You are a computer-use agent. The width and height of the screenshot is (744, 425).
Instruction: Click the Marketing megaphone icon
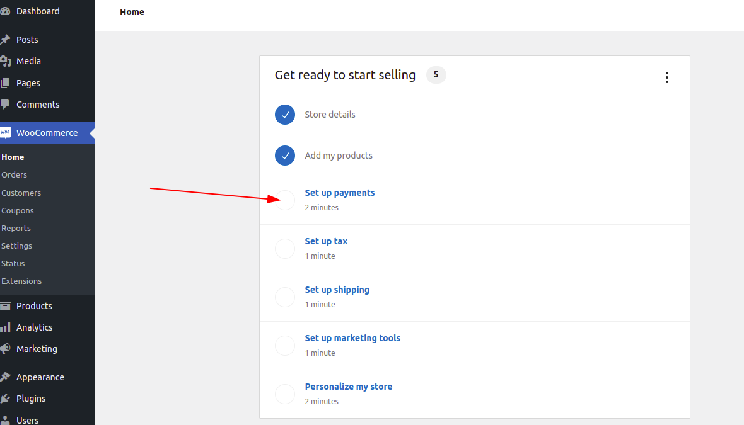pyautogui.click(x=5, y=349)
